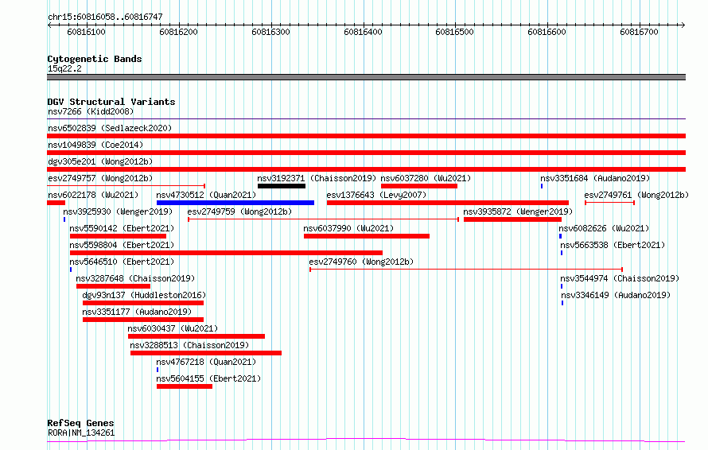Open nsv5598804 (Ebert2021) variant label

click(122, 245)
